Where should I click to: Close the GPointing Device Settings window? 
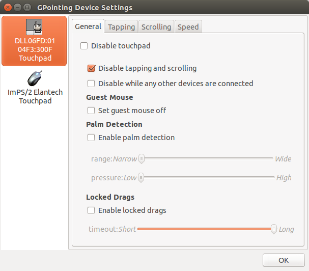pos(8,8)
